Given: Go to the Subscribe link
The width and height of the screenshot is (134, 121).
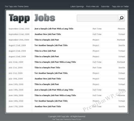Looking at the screenshot, I should [105, 6].
